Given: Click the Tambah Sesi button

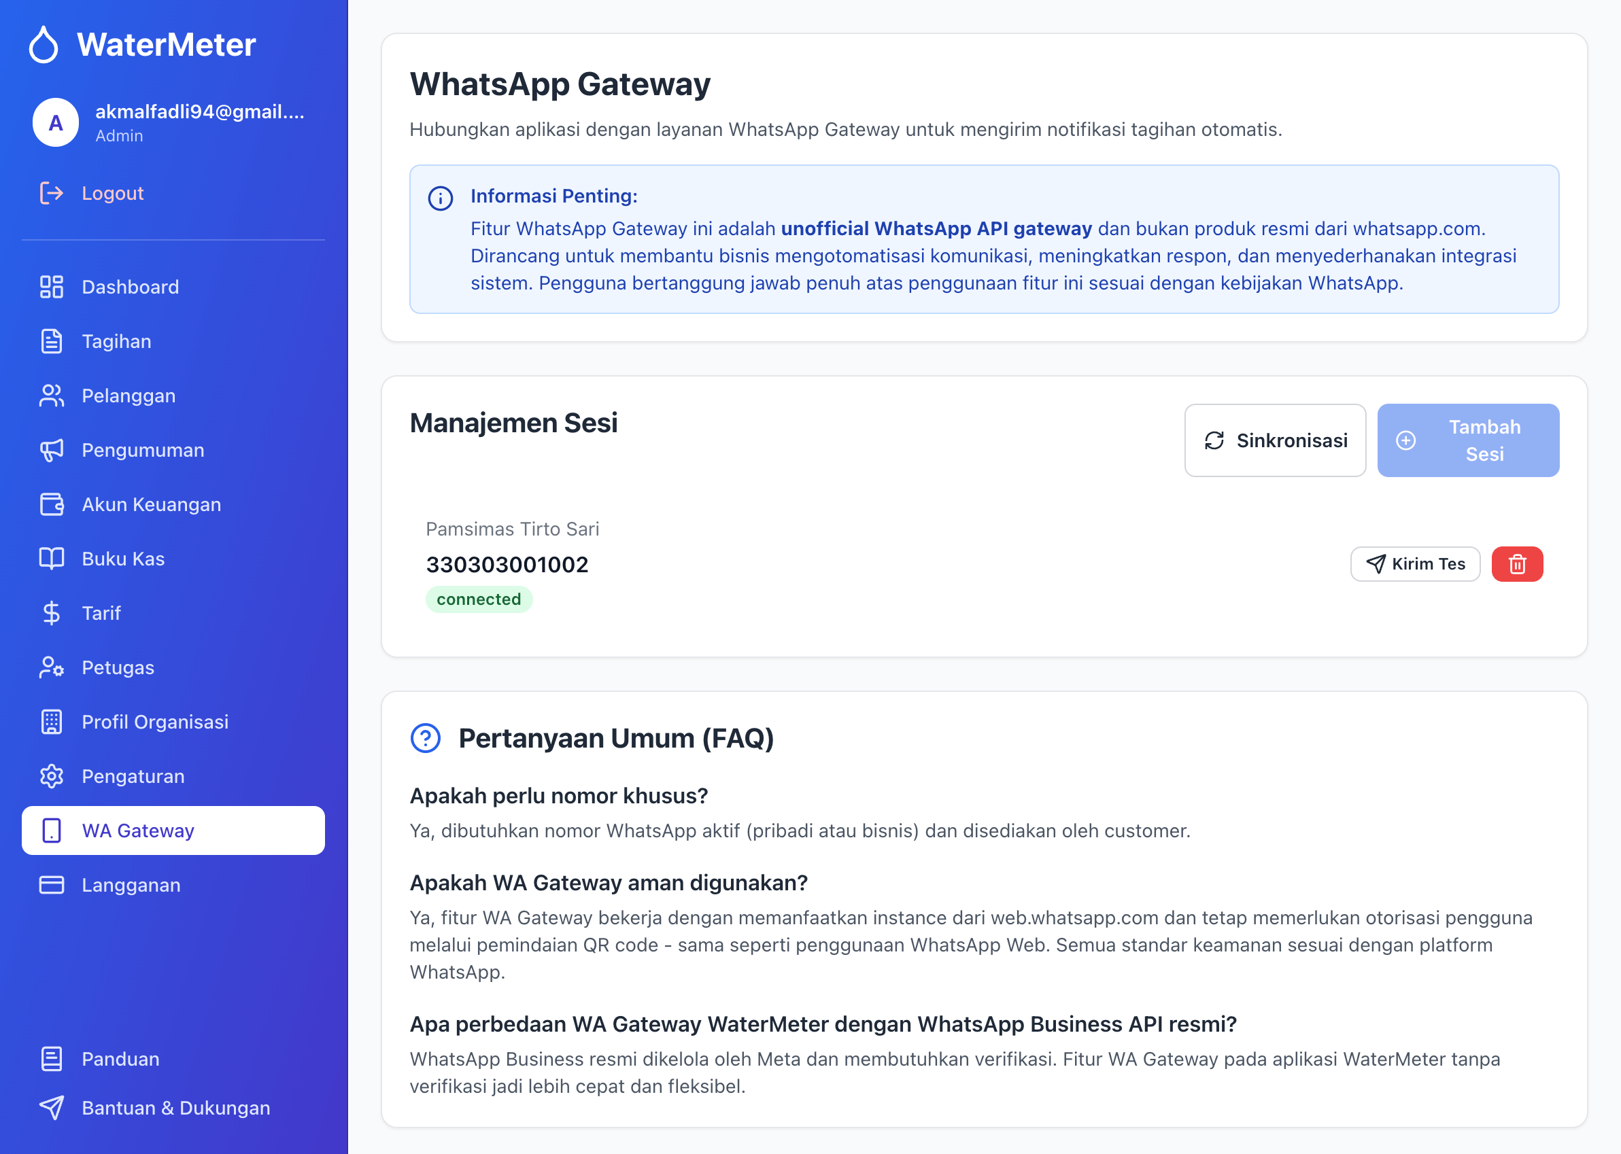Looking at the screenshot, I should click(1468, 440).
